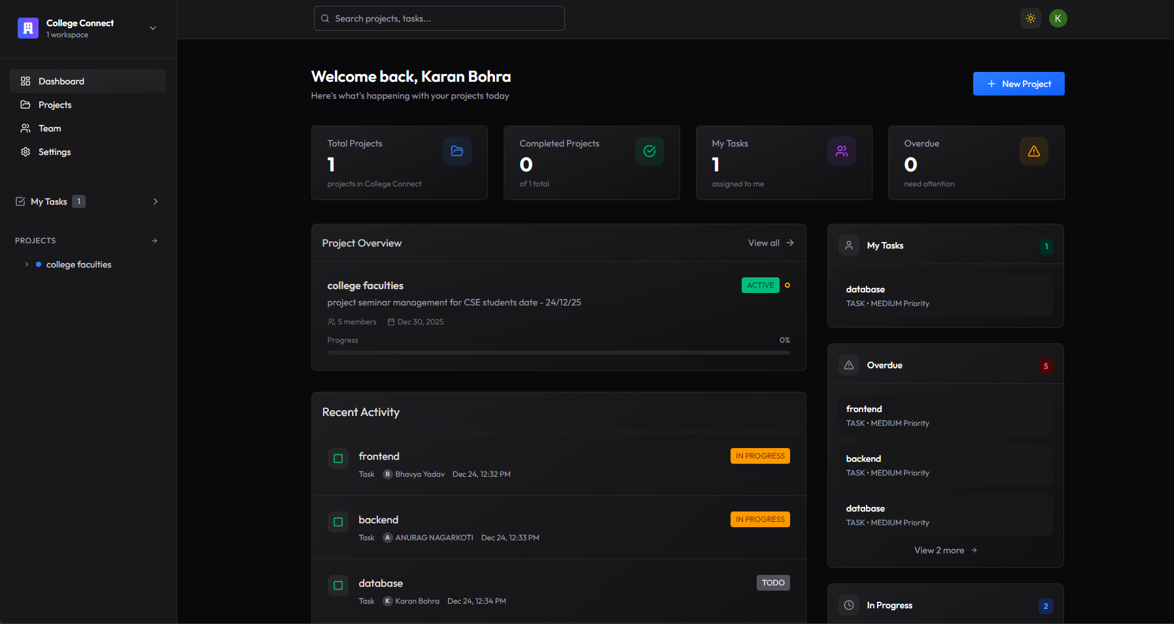Click IN PROGRESS badge on frontend activity
The height and width of the screenshot is (624, 1174).
[760, 456]
